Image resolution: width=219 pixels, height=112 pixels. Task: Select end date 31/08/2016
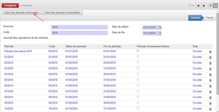pos(109,97)
